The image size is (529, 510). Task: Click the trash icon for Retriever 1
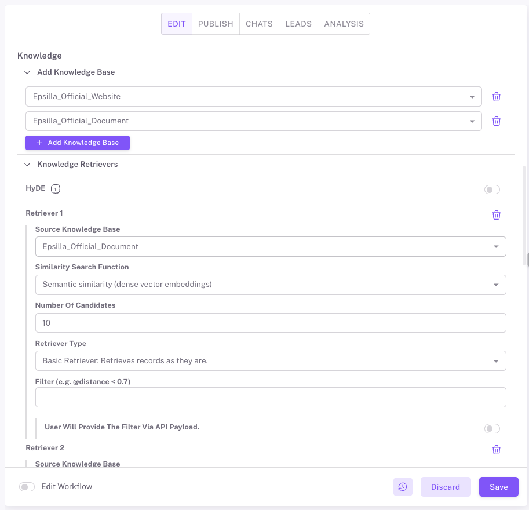tap(496, 215)
